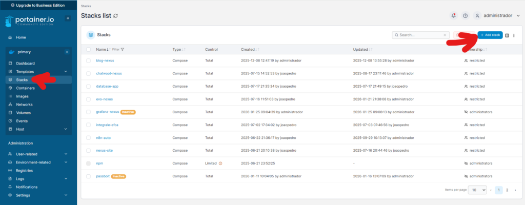Open the items per page dropdown
The image size is (525, 205).
(x=478, y=190)
